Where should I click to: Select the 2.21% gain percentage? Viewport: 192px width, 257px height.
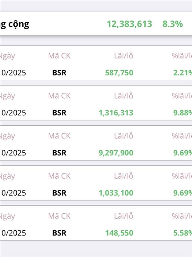182,73
